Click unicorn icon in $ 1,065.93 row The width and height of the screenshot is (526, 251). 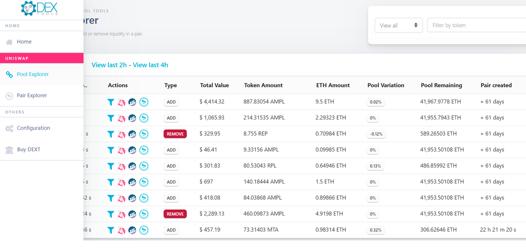pyautogui.click(x=121, y=118)
